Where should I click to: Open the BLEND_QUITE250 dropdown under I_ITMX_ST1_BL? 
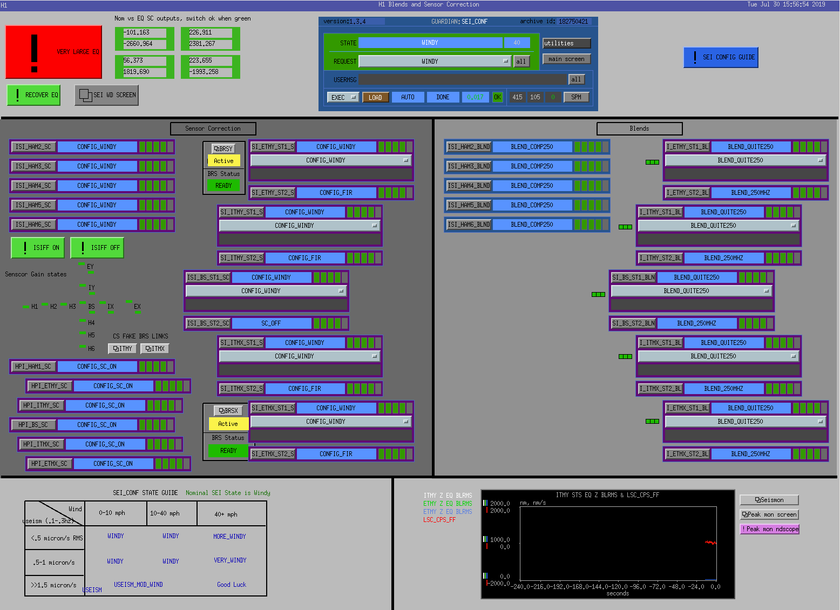click(x=719, y=356)
